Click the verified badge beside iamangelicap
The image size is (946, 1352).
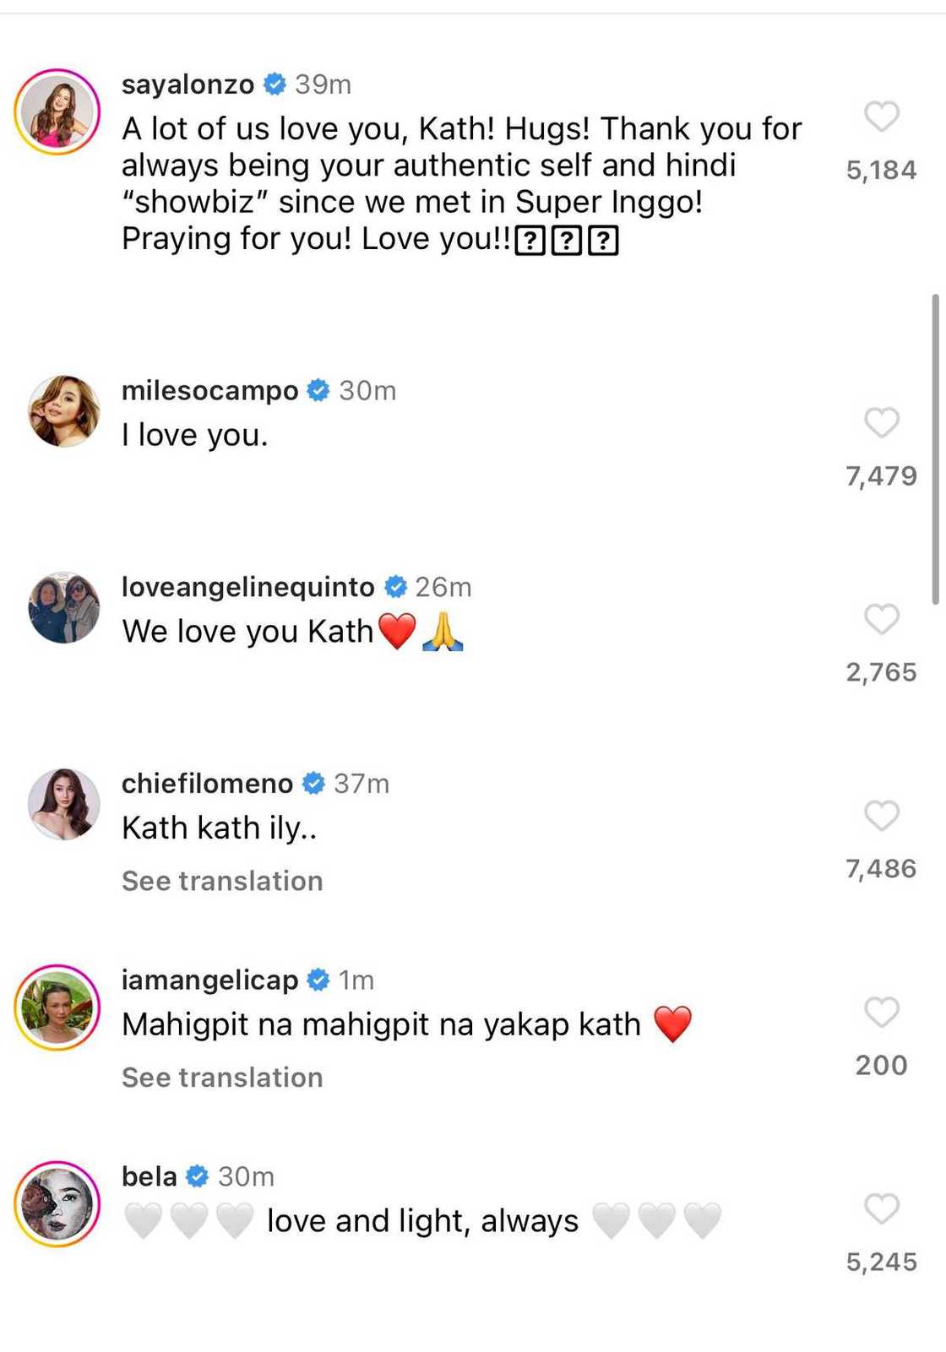(318, 980)
